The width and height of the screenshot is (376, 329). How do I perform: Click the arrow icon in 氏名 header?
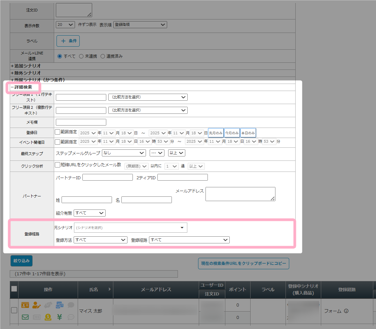pyautogui.click(x=109, y=289)
